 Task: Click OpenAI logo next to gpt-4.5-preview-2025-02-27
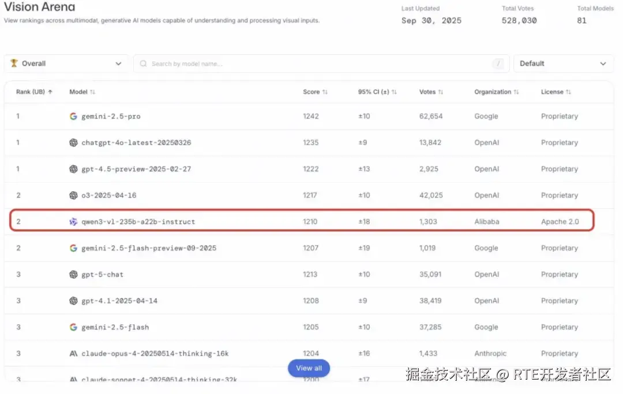(x=73, y=169)
